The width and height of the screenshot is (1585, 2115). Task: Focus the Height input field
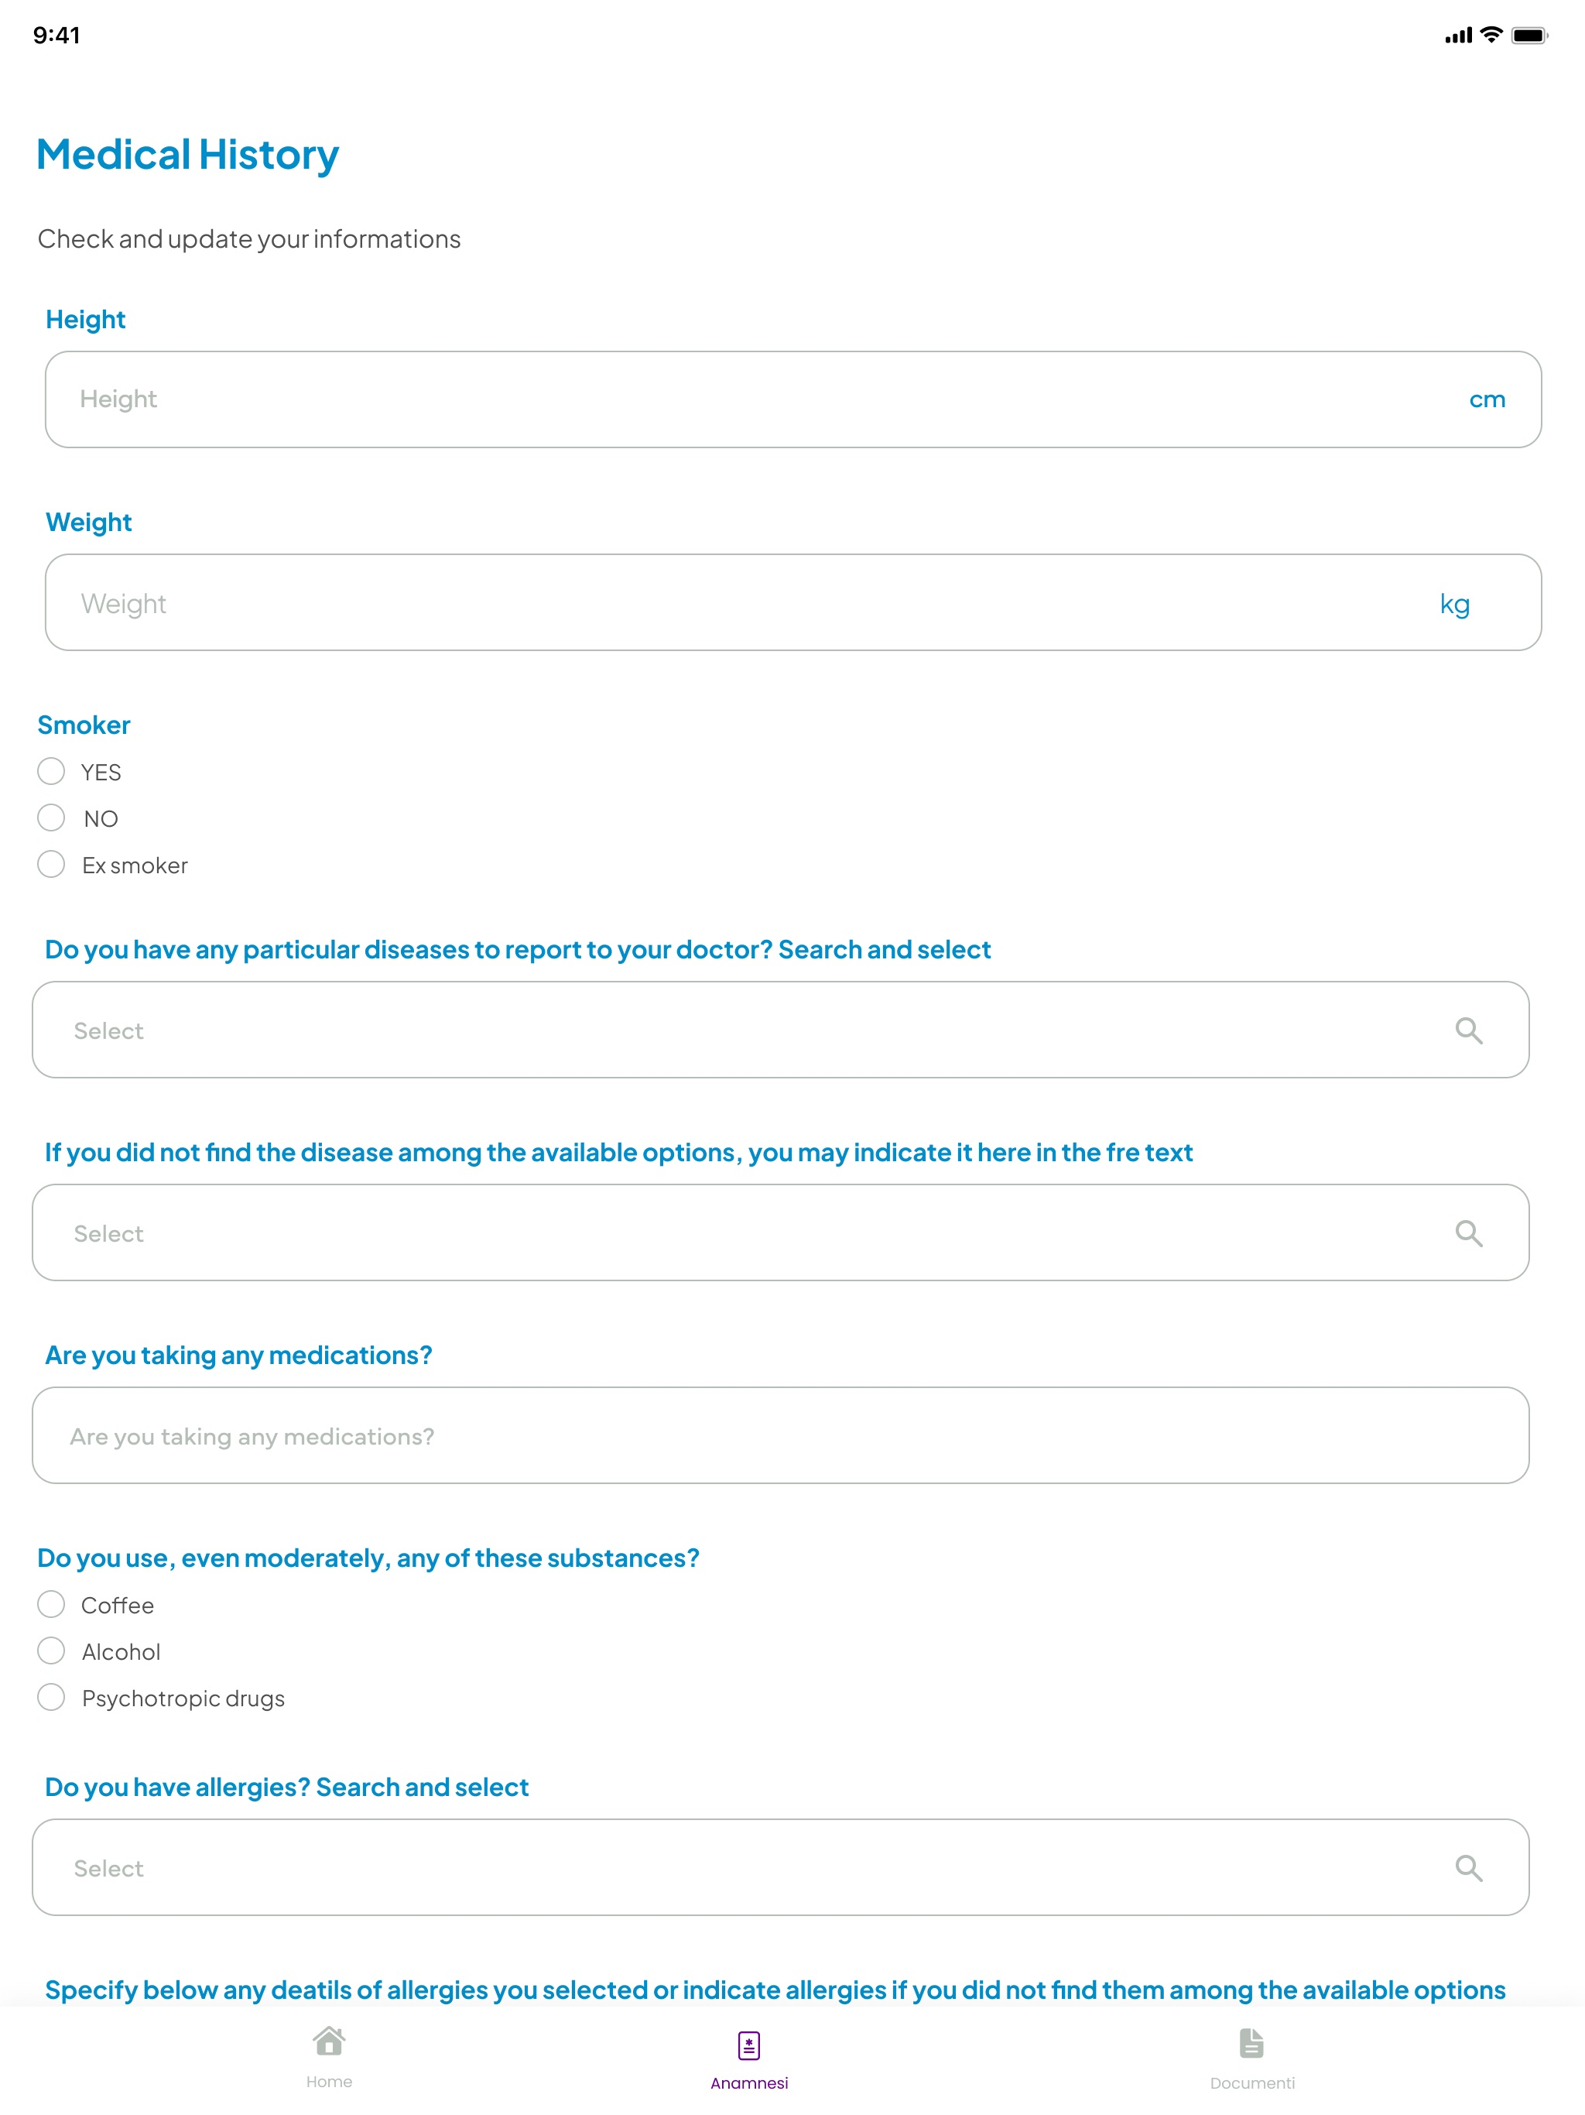[x=793, y=399]
